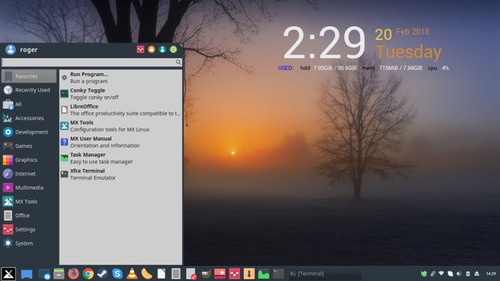The width and height of the screenshot is (500, 281).
Task: Select the Favorites category
Action: click(29, 76)
